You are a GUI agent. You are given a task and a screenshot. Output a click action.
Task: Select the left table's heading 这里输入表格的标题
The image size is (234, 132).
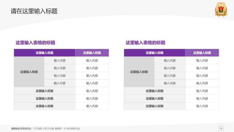tap(35, 43)
